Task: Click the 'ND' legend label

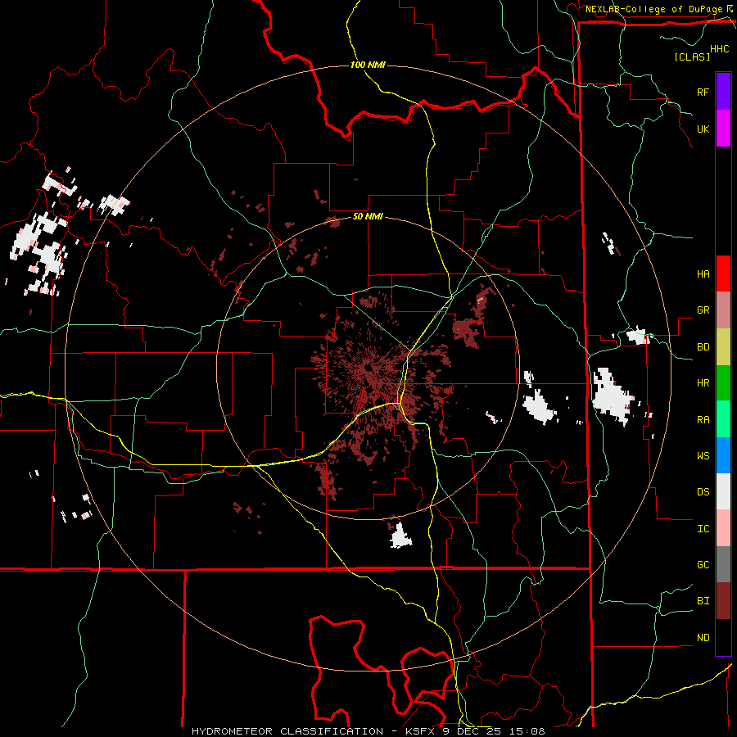Action: (x=703, y=638)
